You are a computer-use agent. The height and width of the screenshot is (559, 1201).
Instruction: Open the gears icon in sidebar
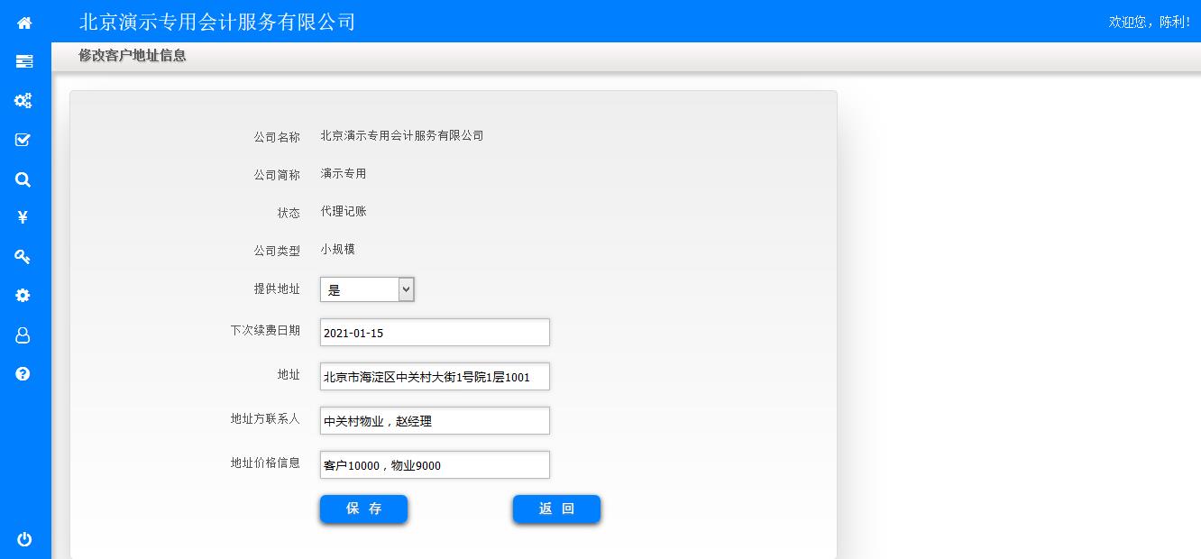coord(23,100)
